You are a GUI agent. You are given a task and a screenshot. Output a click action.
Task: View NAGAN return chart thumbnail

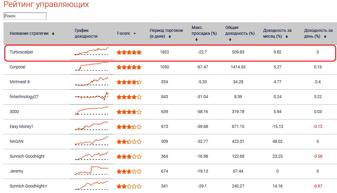(x=91, y=141)
